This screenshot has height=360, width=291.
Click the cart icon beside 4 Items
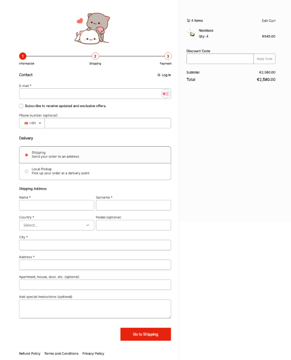point(188,21)
